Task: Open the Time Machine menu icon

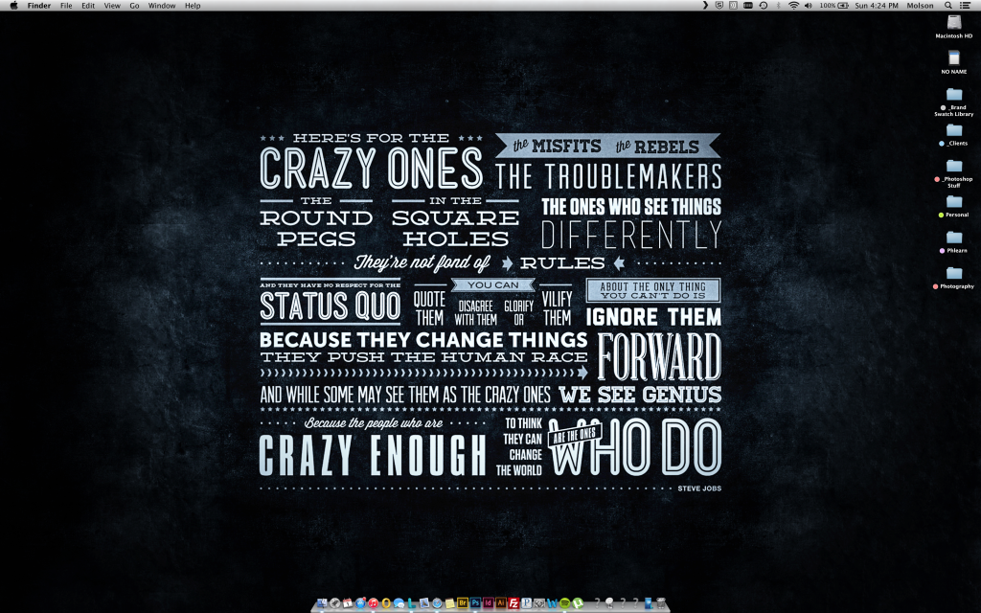Action: 764,6
